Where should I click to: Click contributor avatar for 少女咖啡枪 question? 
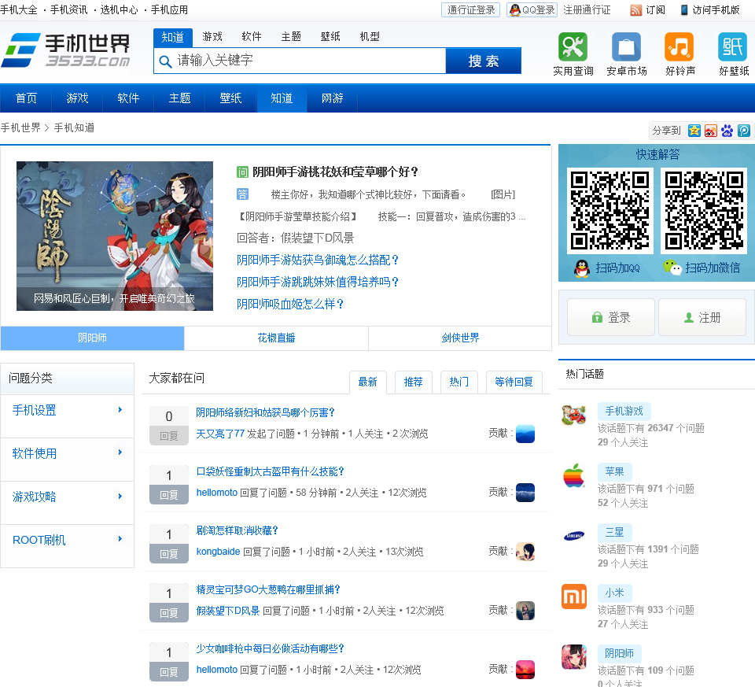pos(525,670)
